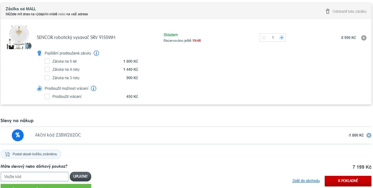Click the cart icon in share button
This screenshot has width=373, height=188.
click(x=7, y=154)
